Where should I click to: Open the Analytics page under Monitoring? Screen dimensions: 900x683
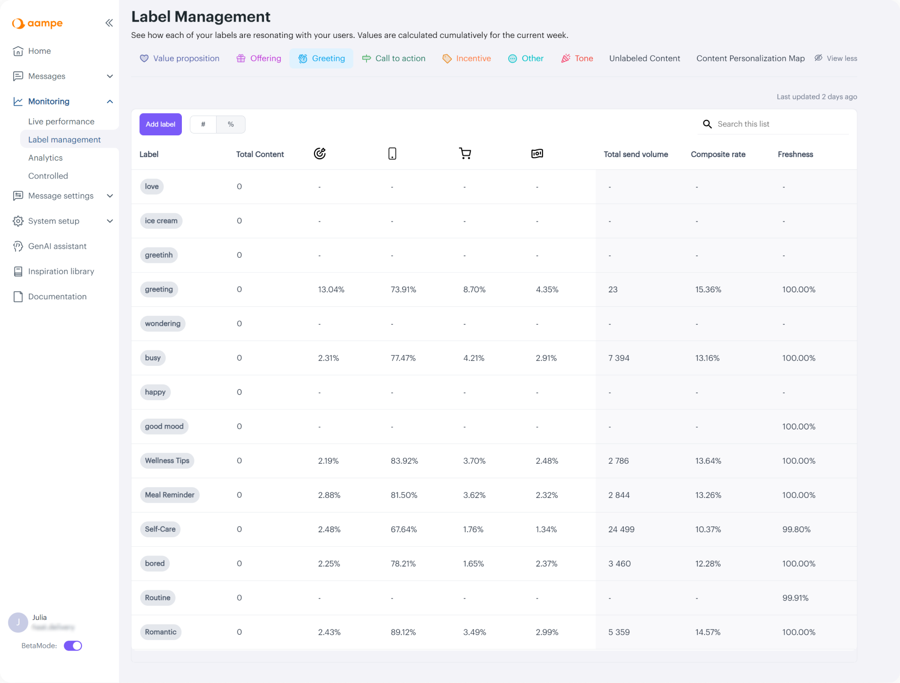point(45,158)
